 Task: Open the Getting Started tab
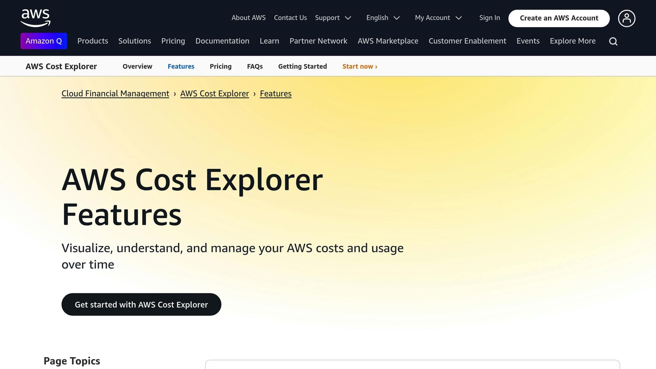pos(302,66)
